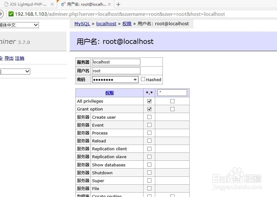This screenshot has width=277, height=197.
Task: Click the Adminer 3.7.0 version text
Action: 24,42
